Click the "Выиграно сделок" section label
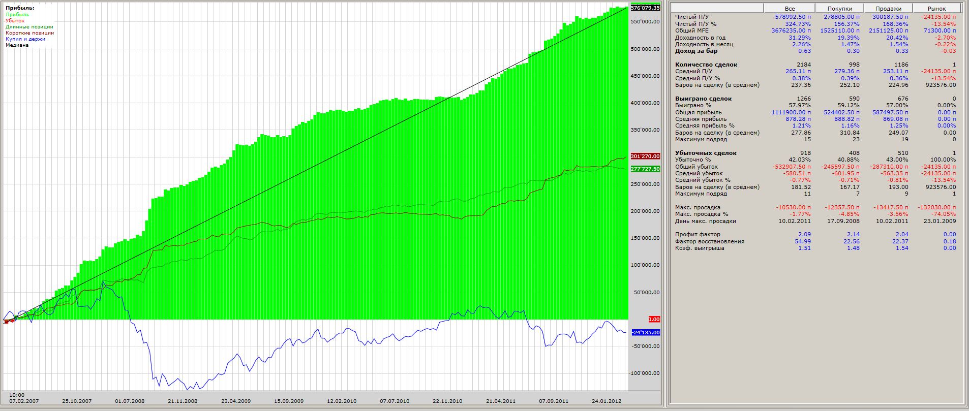 pyautogui.click(x=703, y=99)
